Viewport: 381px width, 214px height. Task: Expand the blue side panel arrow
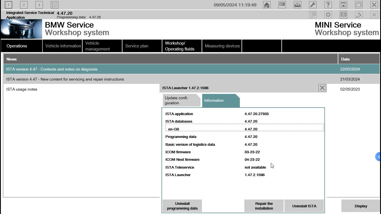[378, 157]
